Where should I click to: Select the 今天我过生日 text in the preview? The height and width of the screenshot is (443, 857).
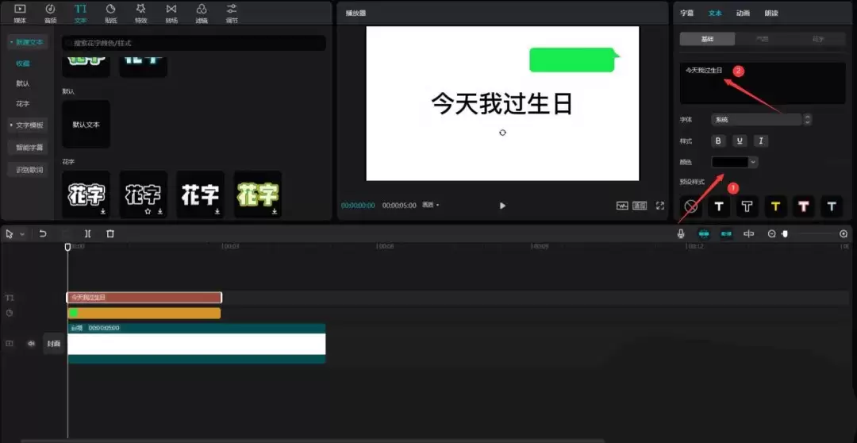[x=502, y=103]
